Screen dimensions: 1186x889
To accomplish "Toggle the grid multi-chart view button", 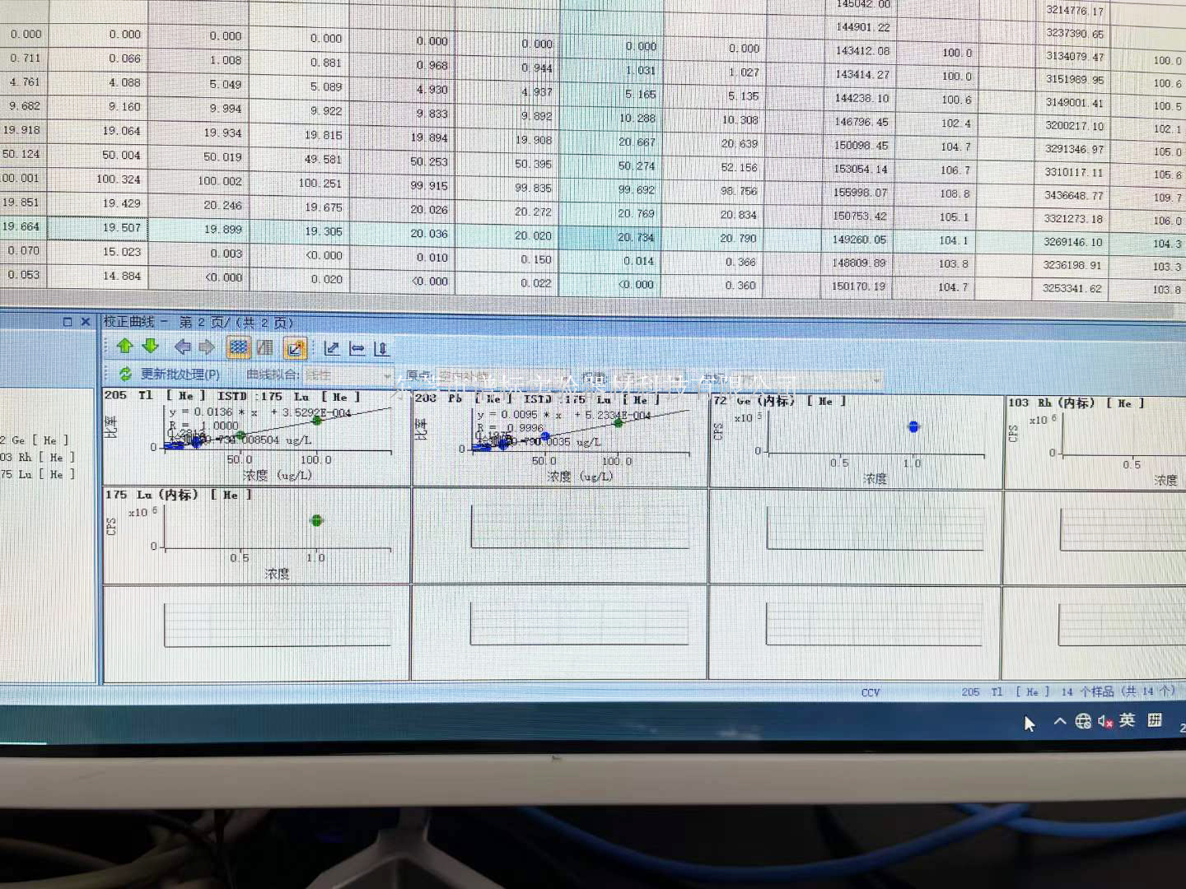I will tap(238, 347).
